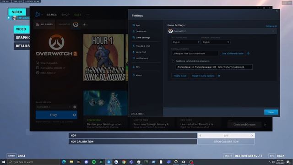Open Google Chrome from the taskbar

(x=124, y=162)
